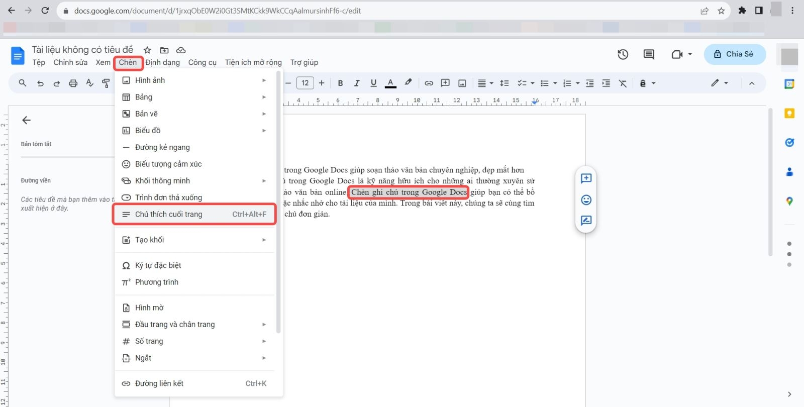Click the Google Docs home icon
The width and height of the screenshot is (804, 407).
tap(18, 56)
